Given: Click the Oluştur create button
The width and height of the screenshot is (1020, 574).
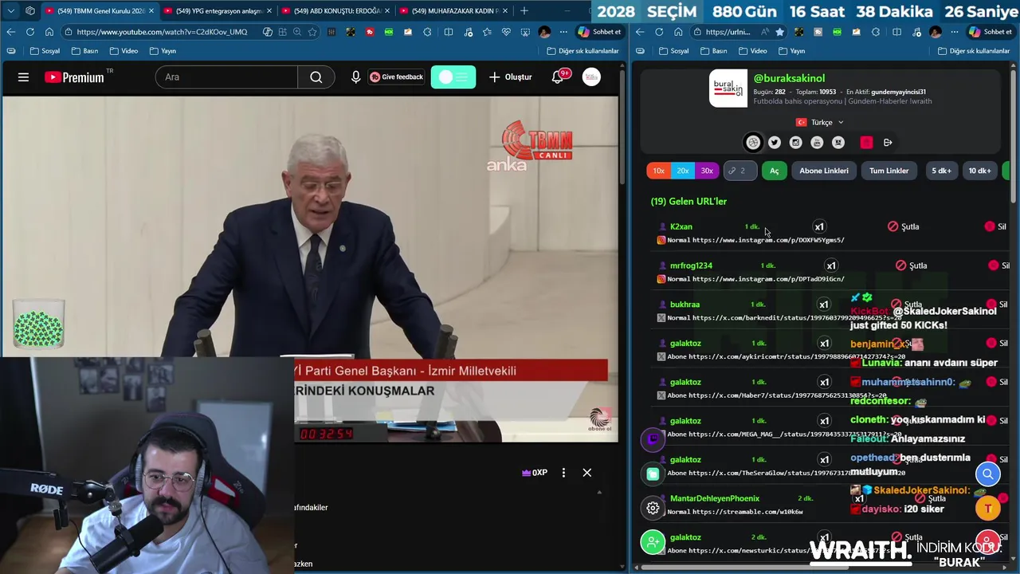Looking at the screenshot, I should (x=511, y=77).
